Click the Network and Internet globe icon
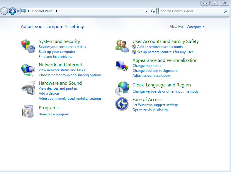This screenshot has width=231, height=172. pos(28,70)
